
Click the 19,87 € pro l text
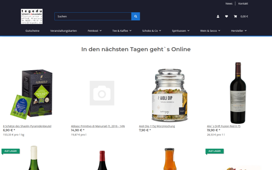(78, 135)
